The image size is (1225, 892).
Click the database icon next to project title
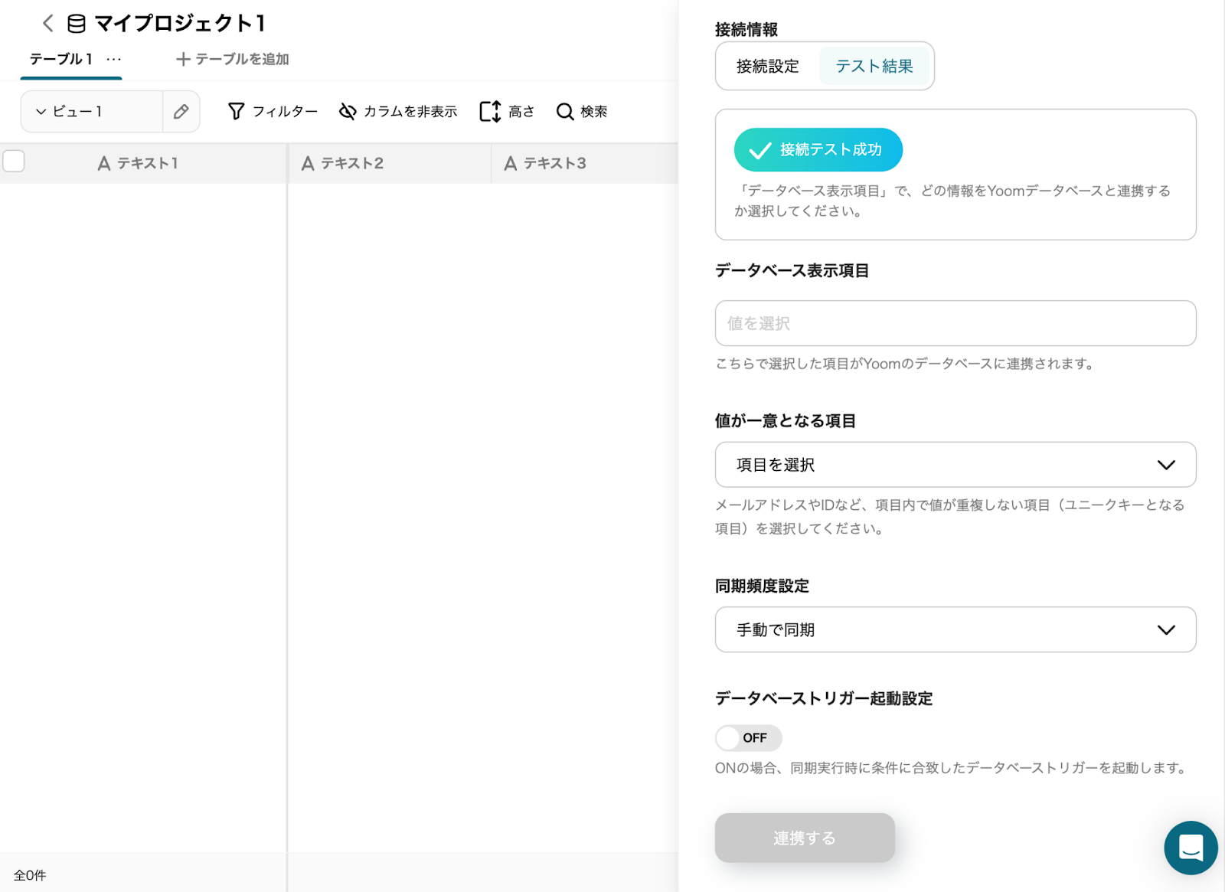click(x=77, y=24)
